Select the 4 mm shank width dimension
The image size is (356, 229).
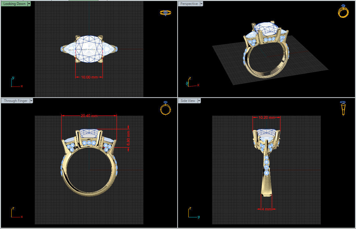pyautogui.click(x=266, y=209)
